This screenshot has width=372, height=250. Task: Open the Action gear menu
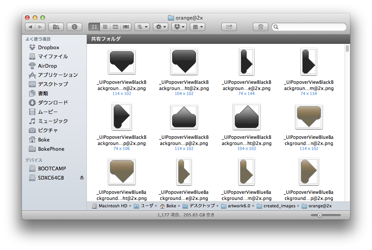tap(161, 27)
